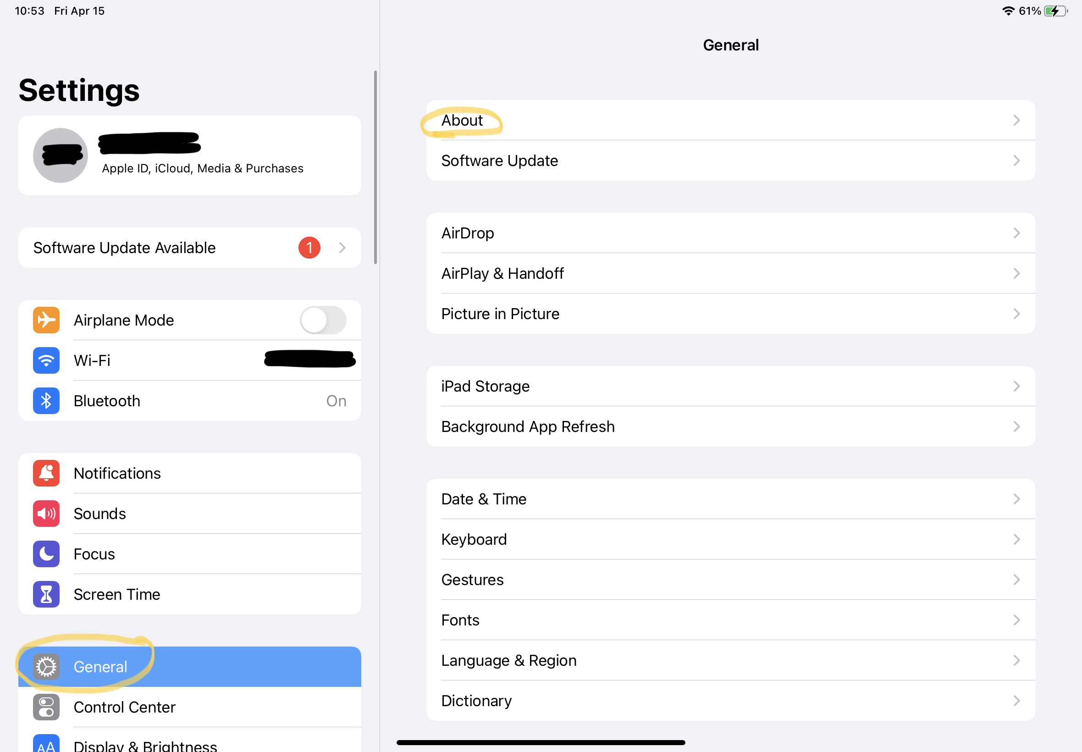Click the iPad Storage chevron arrow

coord(1016,386)
